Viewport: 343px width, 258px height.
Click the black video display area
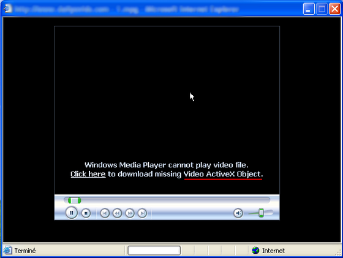pos(167,110)
